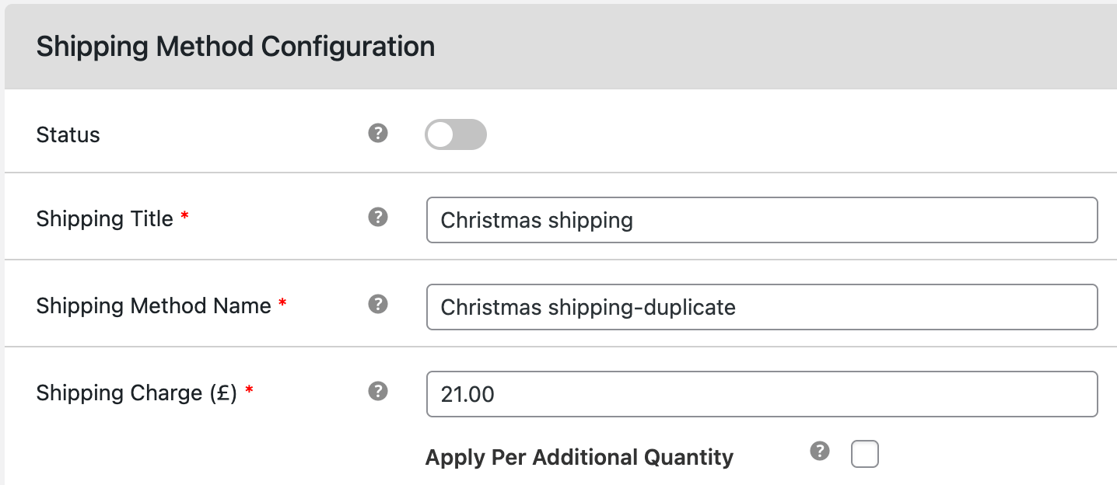The height and width of the screenshot is (485, 1117).
Task: Click the red asterisk after Shipping Charge (£)
Action: (249, 393)
